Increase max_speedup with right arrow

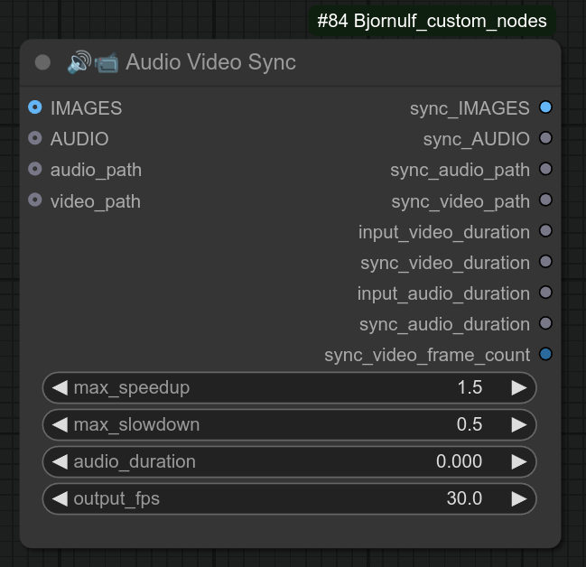pyautogui.click(x=519, y=387)
